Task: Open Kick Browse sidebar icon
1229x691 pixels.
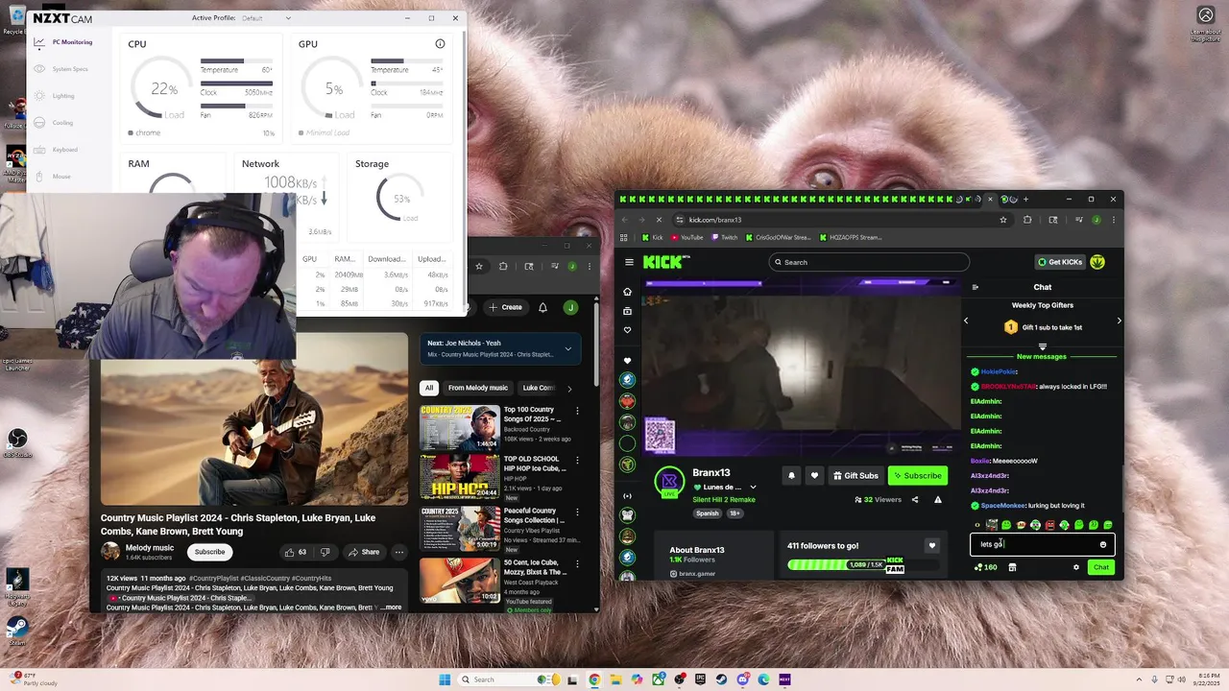Action: tap(628, 311)
